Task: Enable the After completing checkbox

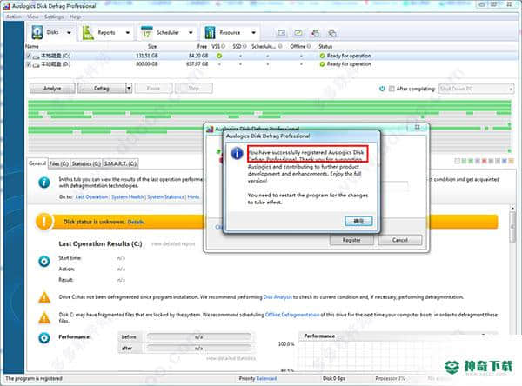Action: tap(391, 89)
